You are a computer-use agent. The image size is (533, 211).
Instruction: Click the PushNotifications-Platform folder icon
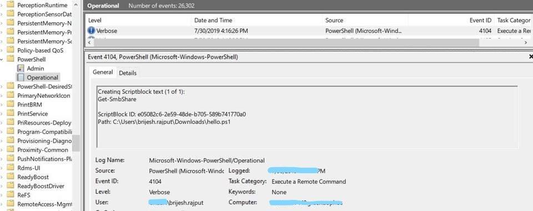click(11, 159)
